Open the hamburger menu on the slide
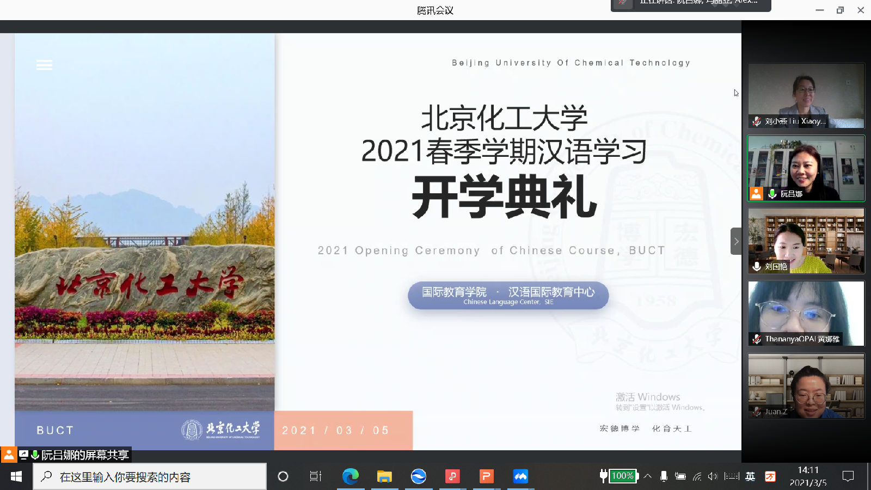871x490 pixels. click(44, 65)
